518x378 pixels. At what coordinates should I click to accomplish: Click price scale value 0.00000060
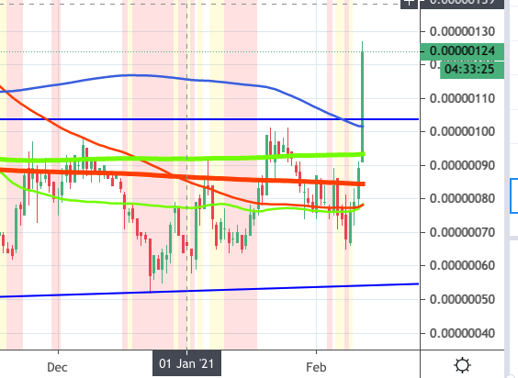coord(462,265)
